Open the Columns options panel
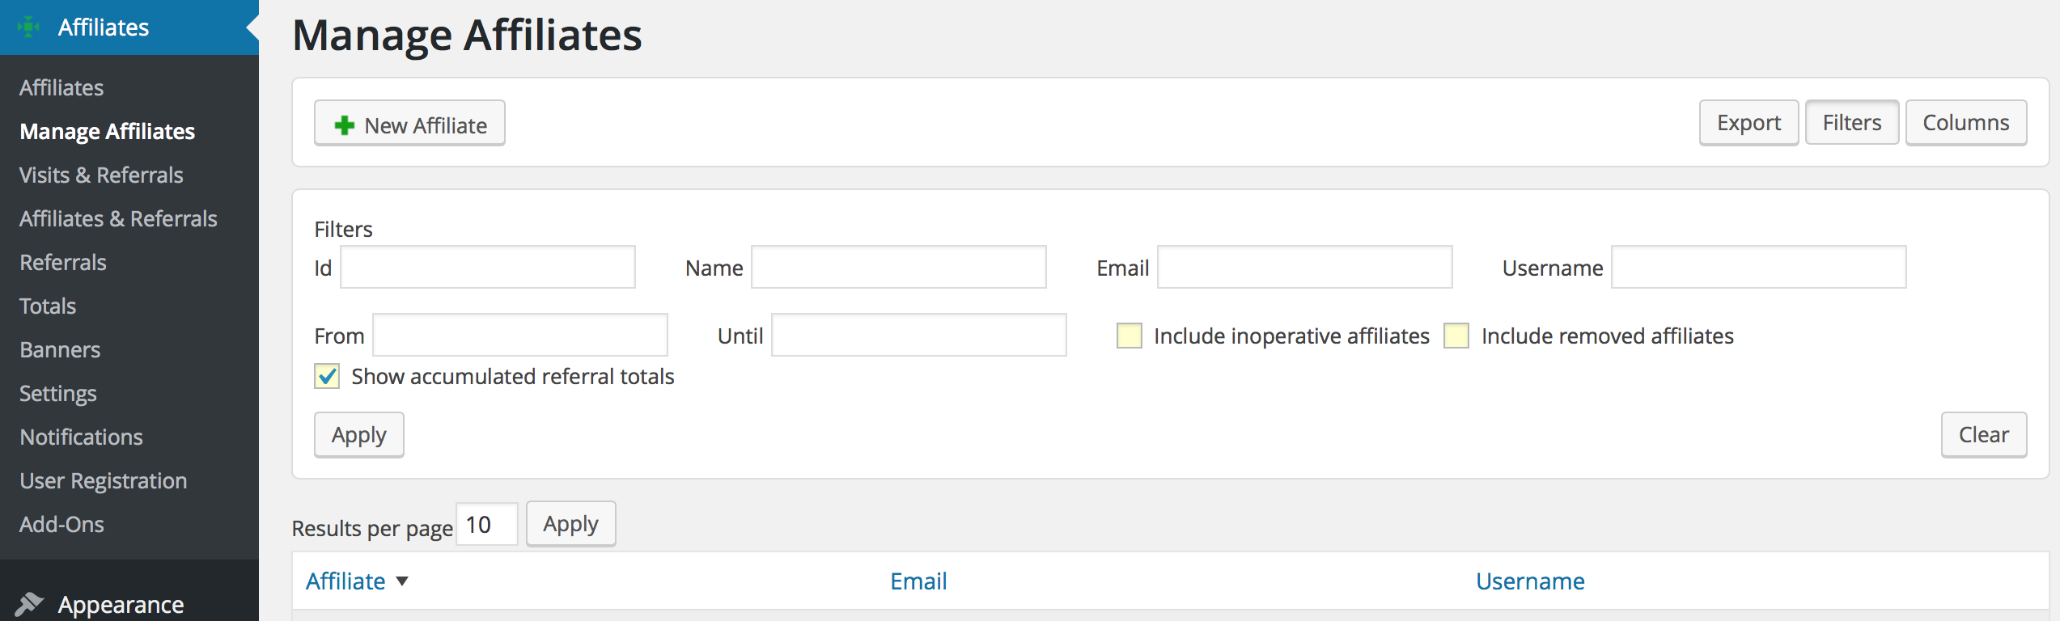 [x=1965, y=123]
